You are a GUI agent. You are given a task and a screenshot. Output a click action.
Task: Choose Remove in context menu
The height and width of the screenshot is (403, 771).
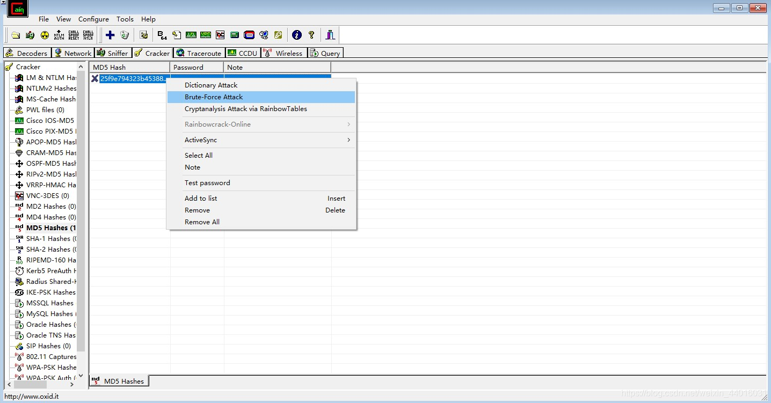click(x=261, y=210)
